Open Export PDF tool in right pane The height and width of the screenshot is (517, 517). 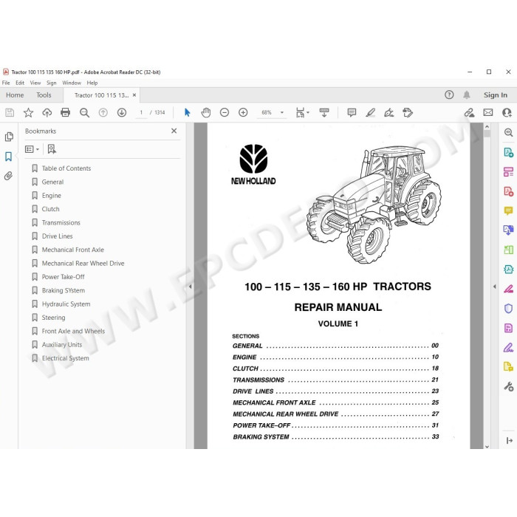[x=508, y=152]
